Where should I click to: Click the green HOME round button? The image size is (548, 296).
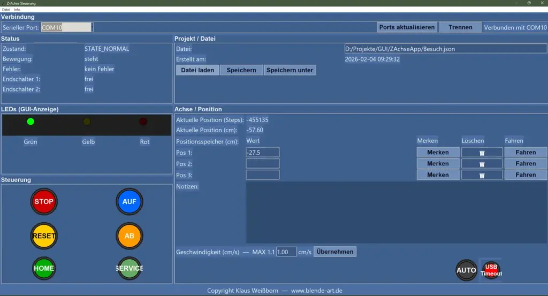click(44, 268)
